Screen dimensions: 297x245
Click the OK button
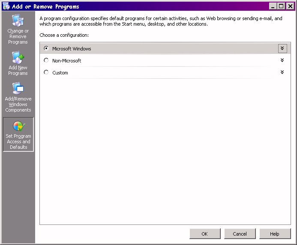click(205, 233)
